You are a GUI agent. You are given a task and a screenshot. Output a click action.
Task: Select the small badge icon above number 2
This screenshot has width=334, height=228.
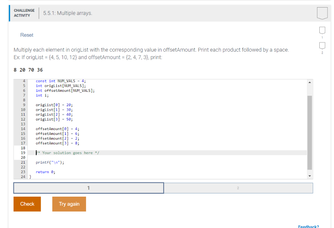point(322,46)
